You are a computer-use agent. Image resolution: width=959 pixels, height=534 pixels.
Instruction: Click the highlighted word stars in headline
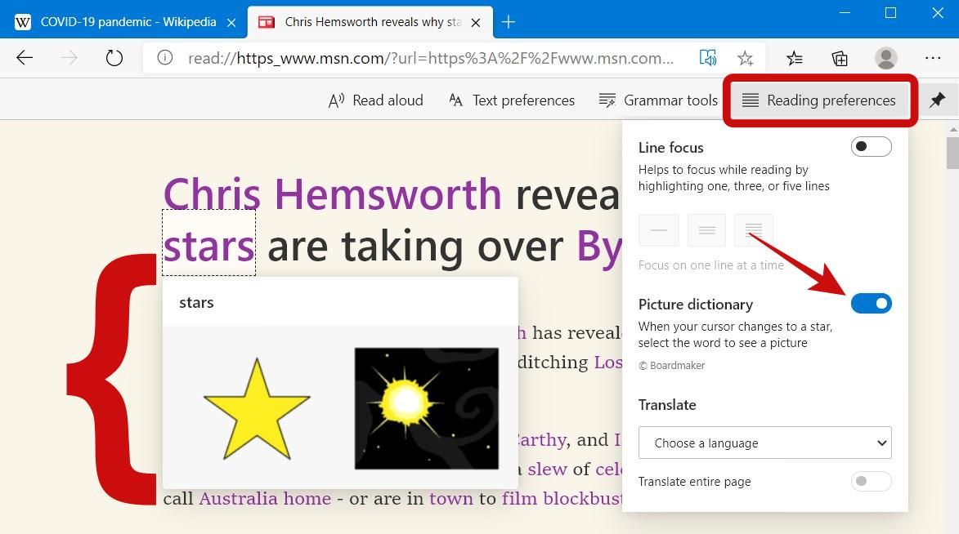click(208, 247)
